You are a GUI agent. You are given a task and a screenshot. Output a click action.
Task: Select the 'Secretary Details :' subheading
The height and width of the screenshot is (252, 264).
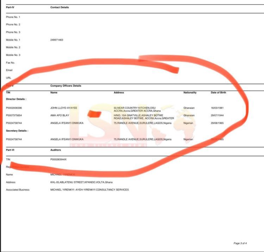pos(17,131)
